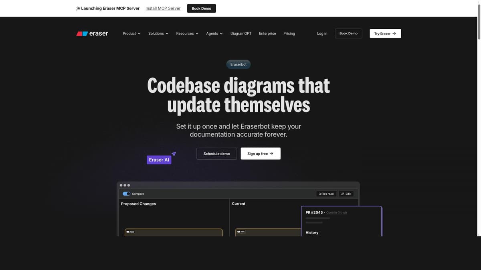Click the arrow icon on Sign up free
This screenshot has height=270, width=481.
(272, 153)
